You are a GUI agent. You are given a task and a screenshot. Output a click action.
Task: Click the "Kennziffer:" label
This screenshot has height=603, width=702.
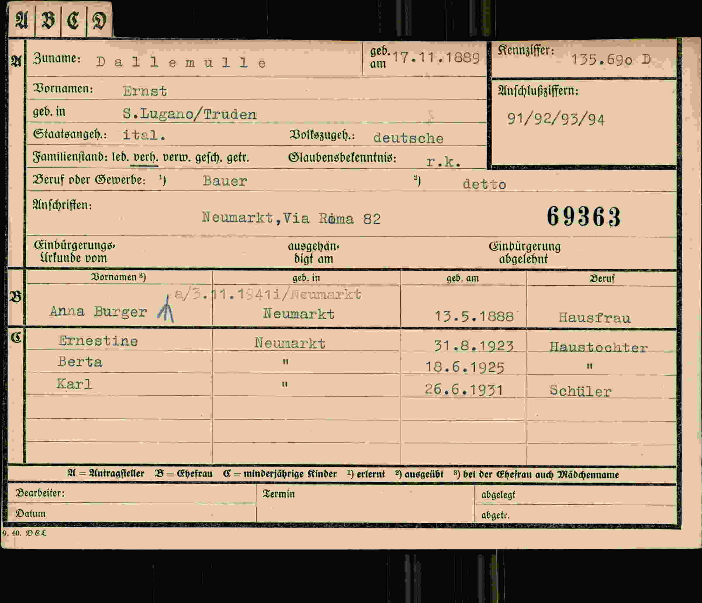pos(526,51)
